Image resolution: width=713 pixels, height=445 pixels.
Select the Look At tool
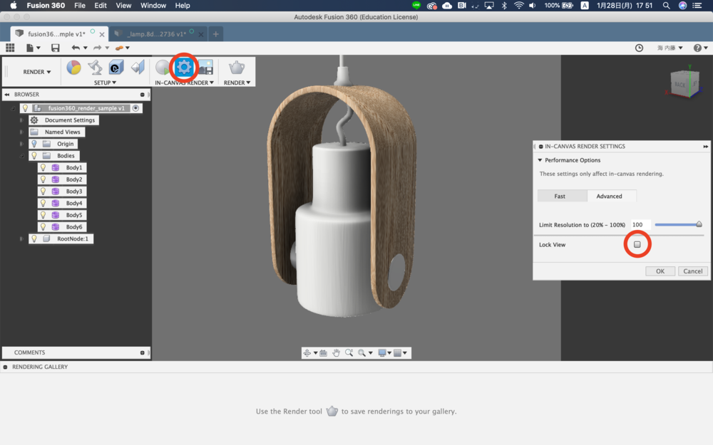pyautogui.click(x=323, y=353)
